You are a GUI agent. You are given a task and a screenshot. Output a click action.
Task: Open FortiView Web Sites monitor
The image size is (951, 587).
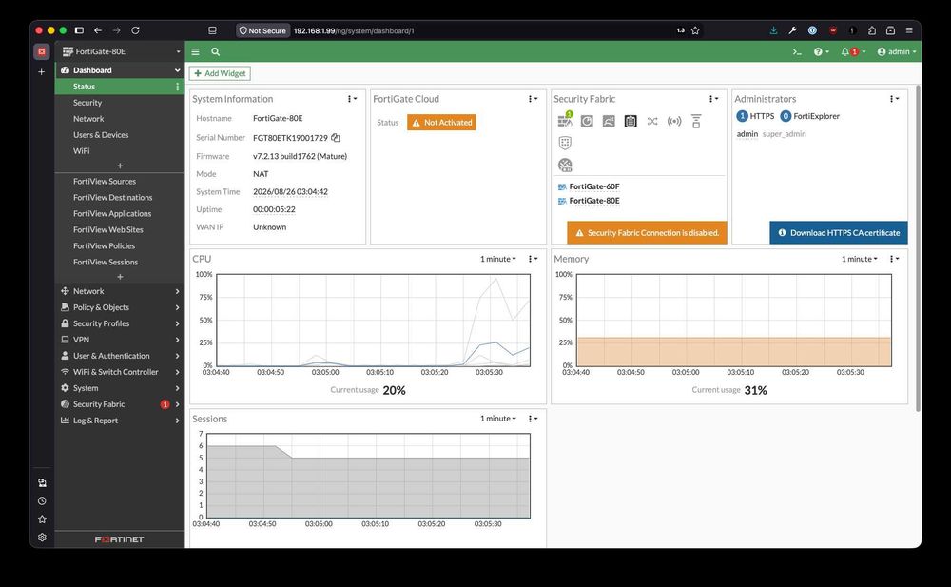tap(108, 230)
